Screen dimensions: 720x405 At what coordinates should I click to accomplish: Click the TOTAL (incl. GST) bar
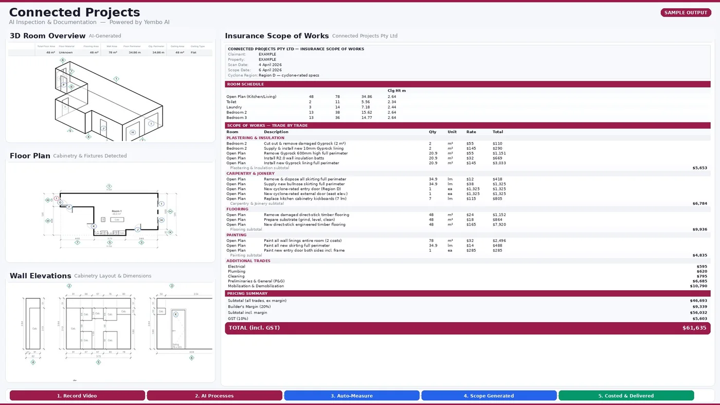coord(467,328)
